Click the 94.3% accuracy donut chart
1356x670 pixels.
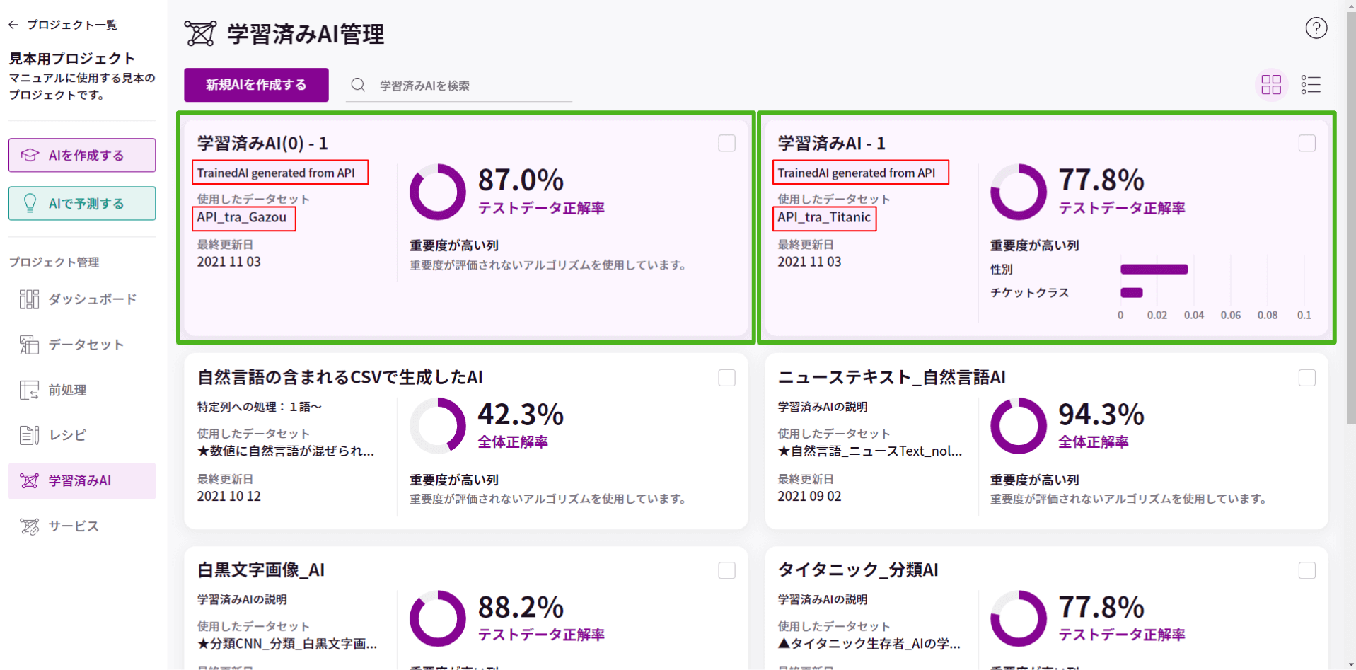(1019, 426)
